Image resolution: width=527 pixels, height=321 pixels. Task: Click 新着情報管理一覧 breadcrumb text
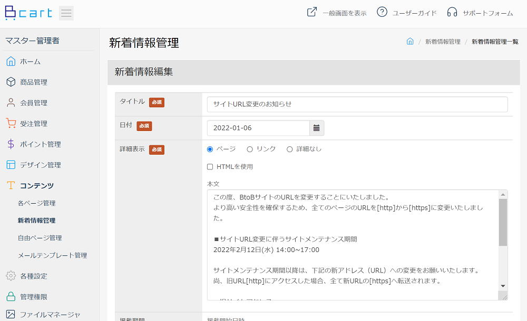pyautogui.click(x=495, y=42)
